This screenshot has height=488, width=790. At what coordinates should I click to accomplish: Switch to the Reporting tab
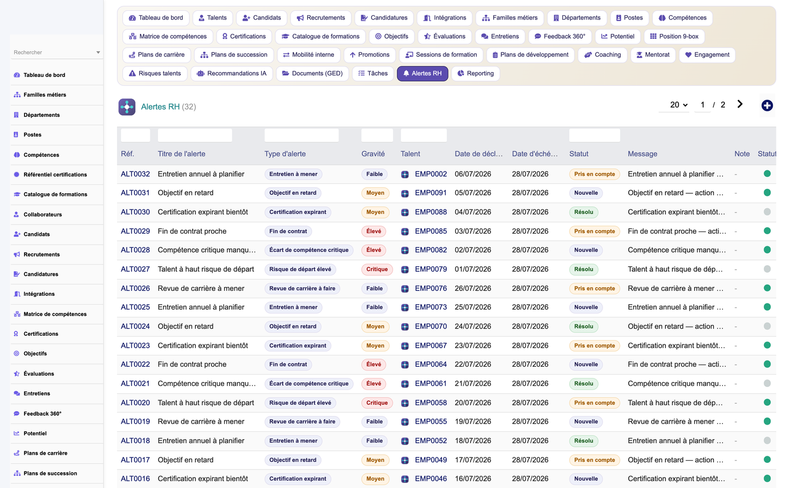coord(476,74)
